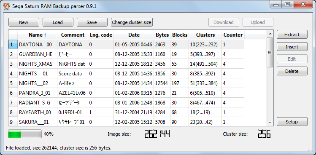Click the Score data comment cell
The image size is (316, 155).
coord(73,73)
